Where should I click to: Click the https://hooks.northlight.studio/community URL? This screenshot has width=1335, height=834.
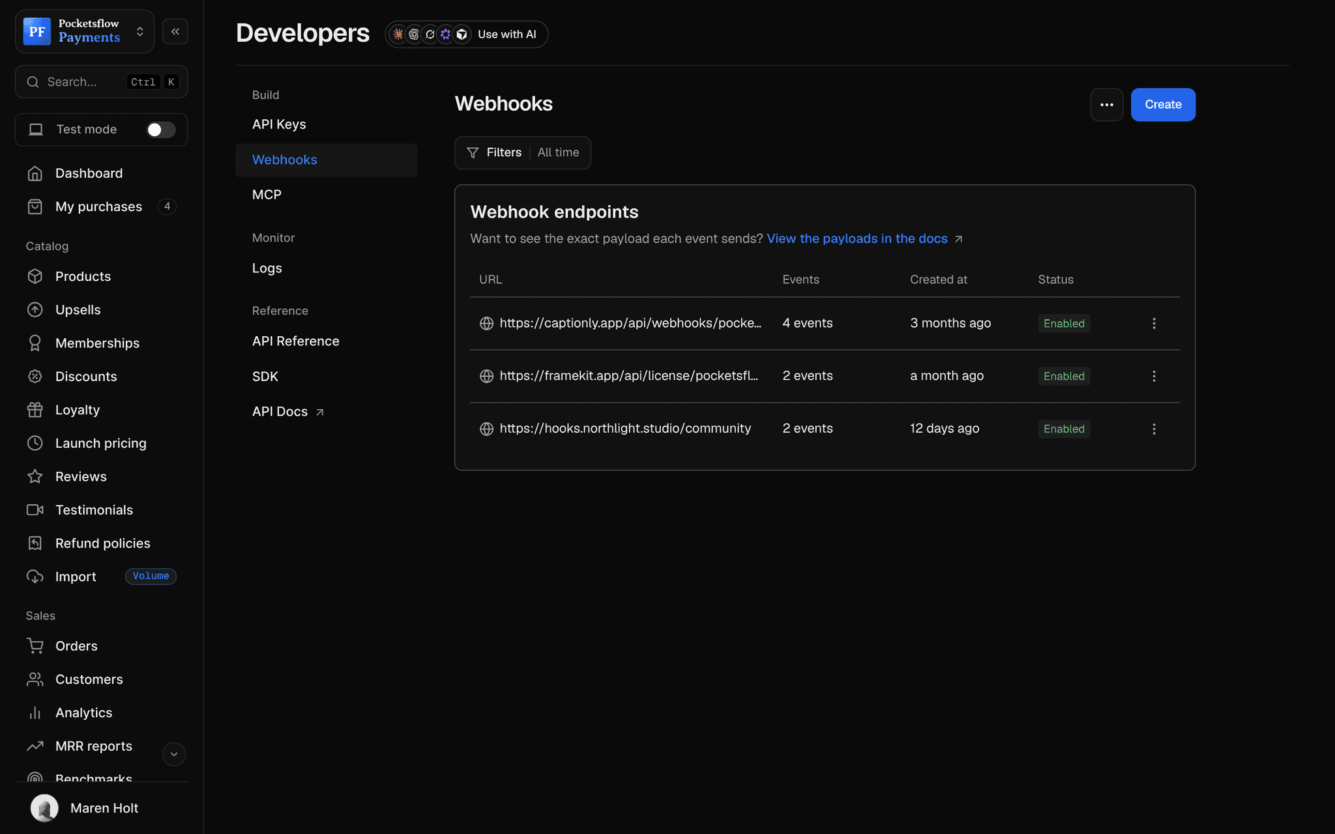625,429
